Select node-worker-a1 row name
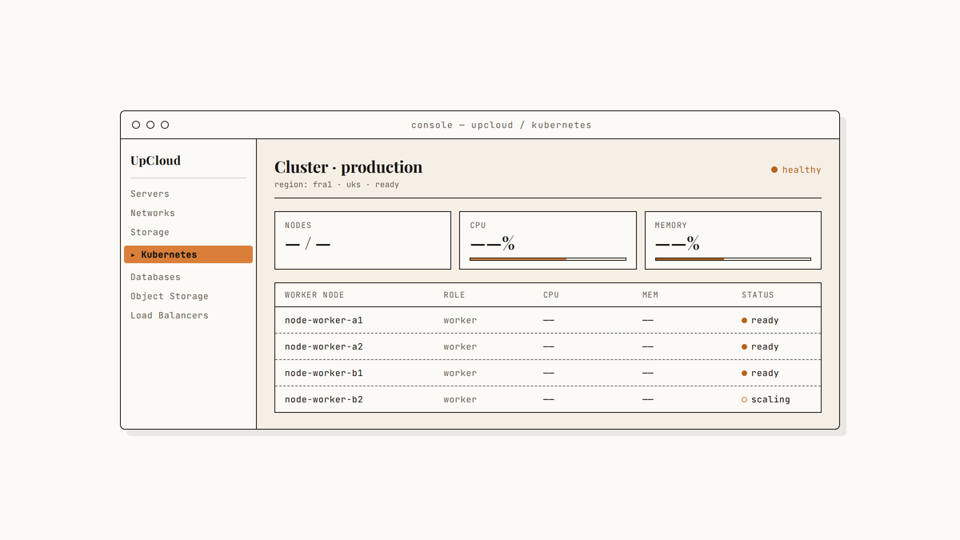Viewport: 960px width, 540px height. (x=324, y=320)
